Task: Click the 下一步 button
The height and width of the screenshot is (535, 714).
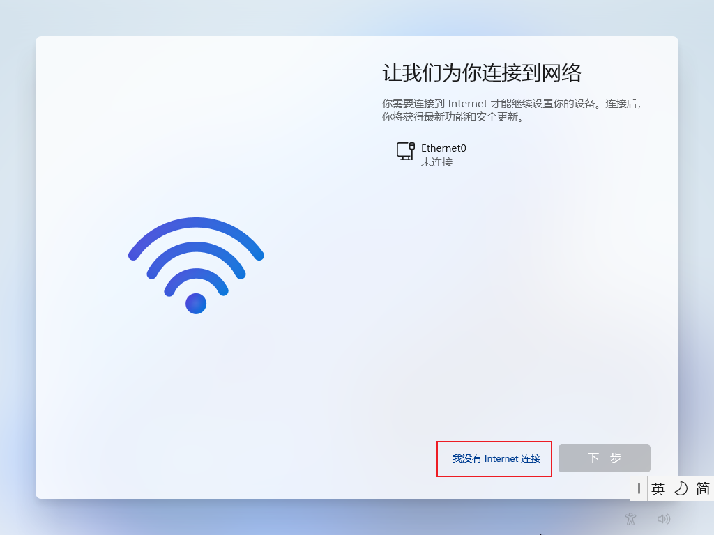Action: point(605,458)
